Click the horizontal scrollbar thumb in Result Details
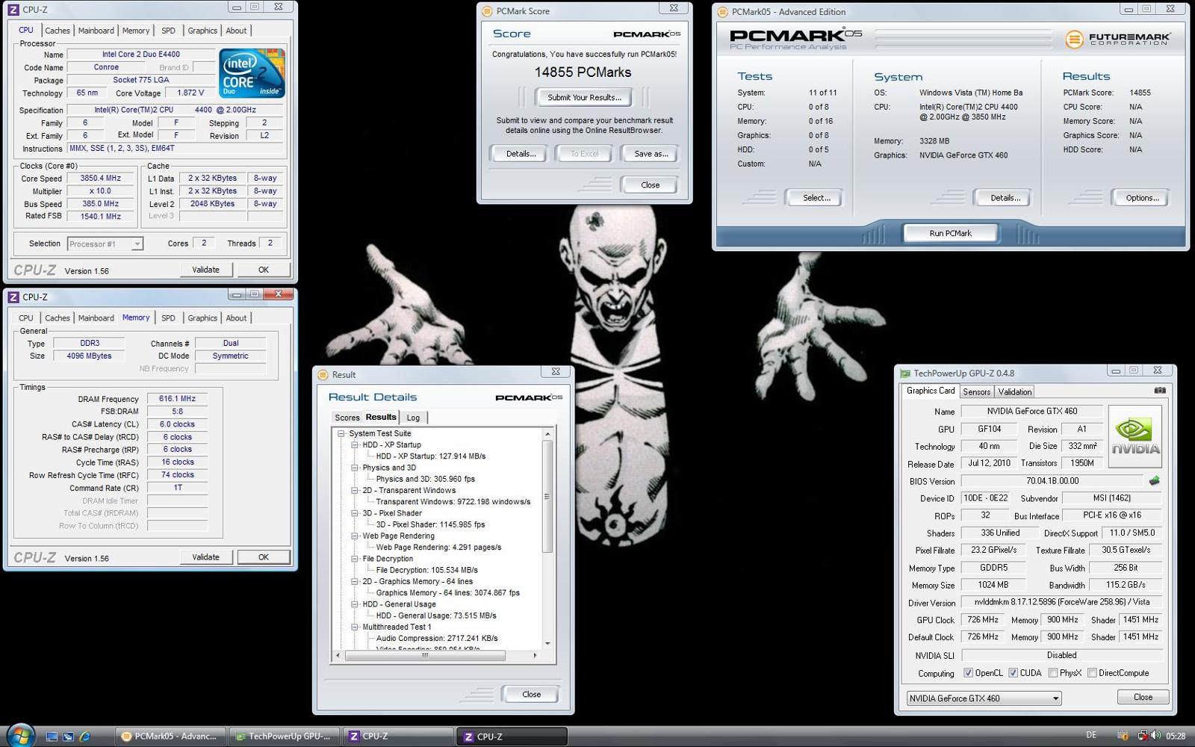1195x747 pixels. [424, 655]
